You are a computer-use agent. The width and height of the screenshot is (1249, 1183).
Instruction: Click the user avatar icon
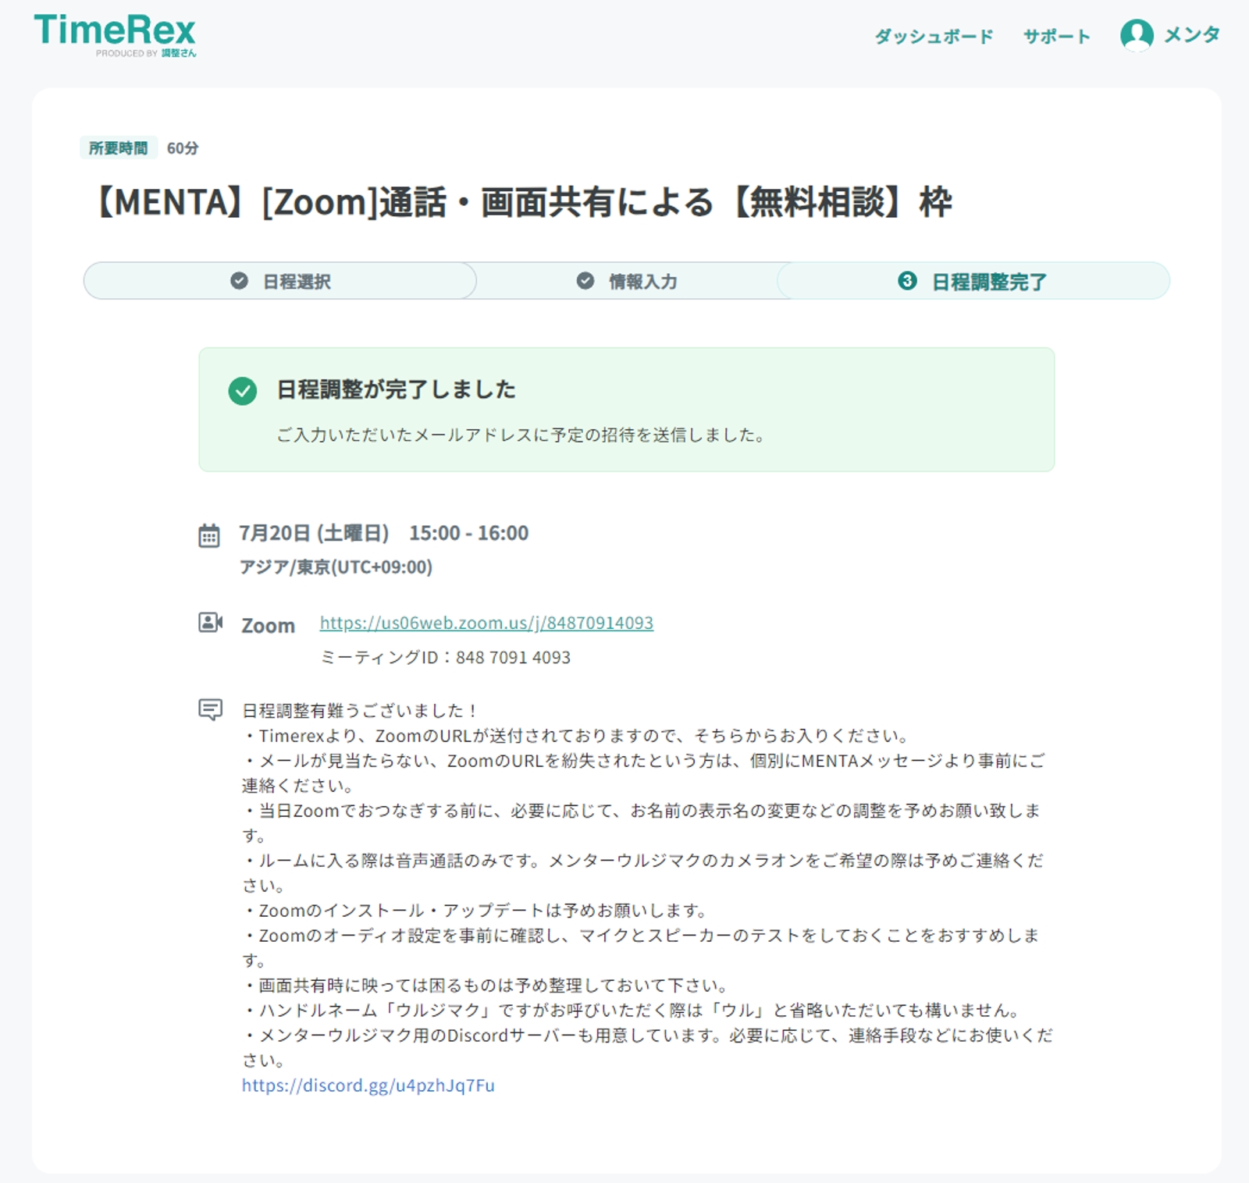coord(1137,35)
